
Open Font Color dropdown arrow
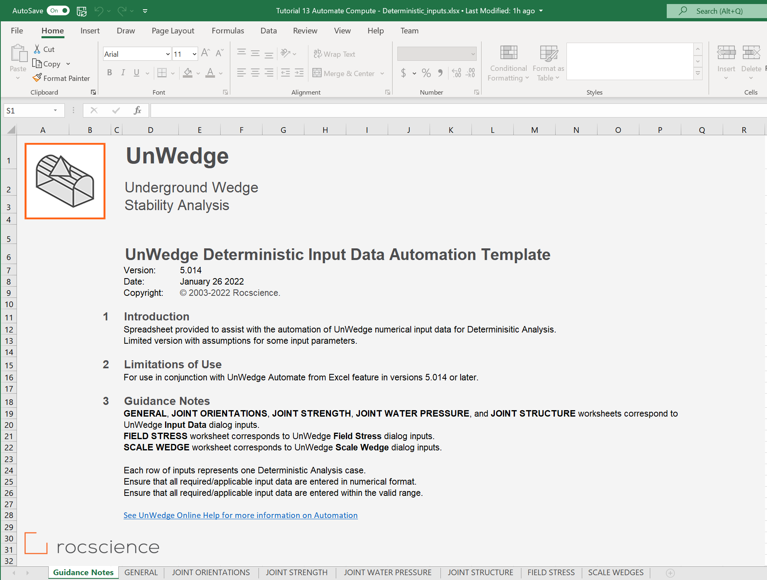pyautogui.click(x=221, y=73)
